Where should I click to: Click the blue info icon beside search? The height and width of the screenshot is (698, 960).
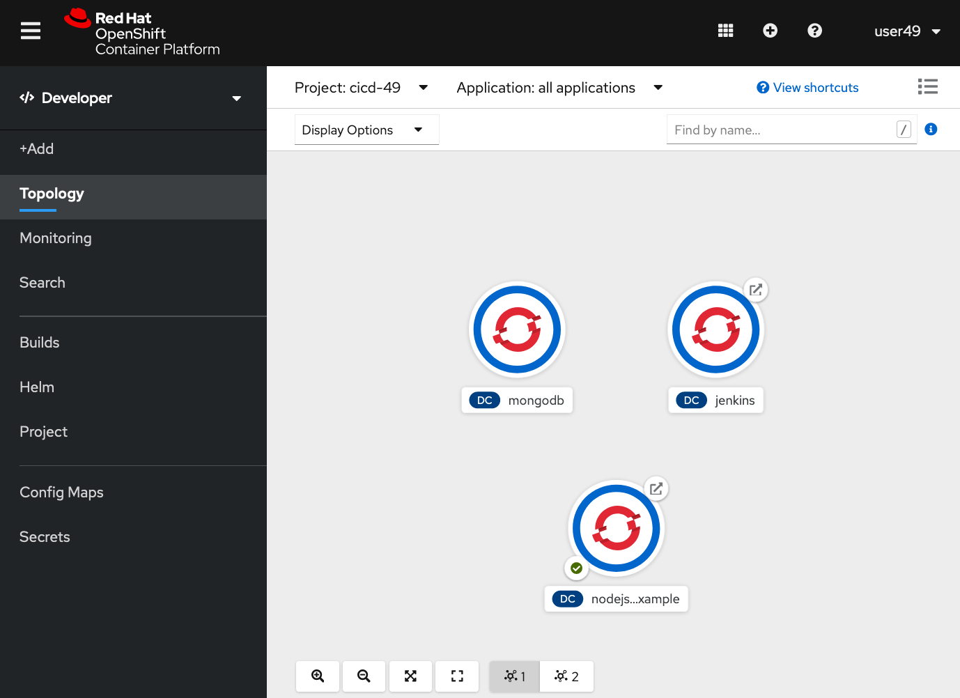[x=931, y=129]
